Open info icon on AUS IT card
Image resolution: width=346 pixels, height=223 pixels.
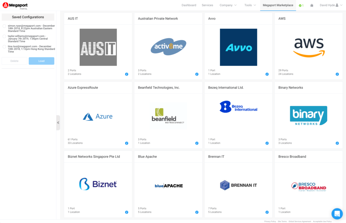pyautogui.click(x=127, y=74)
